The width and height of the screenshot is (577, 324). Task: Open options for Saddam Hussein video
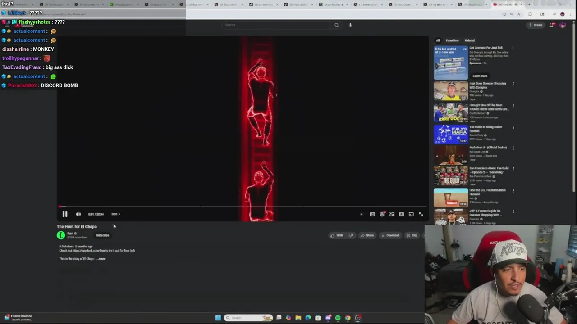(x=513, y=191)
